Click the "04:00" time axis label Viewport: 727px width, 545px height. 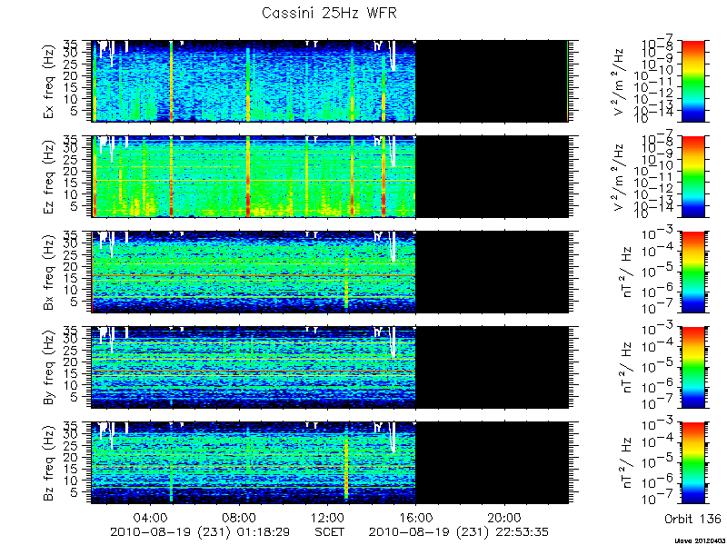click(150, 517)
